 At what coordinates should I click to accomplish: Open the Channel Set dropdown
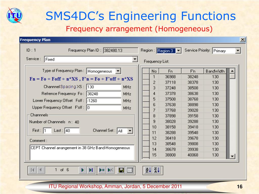point(130,131)
